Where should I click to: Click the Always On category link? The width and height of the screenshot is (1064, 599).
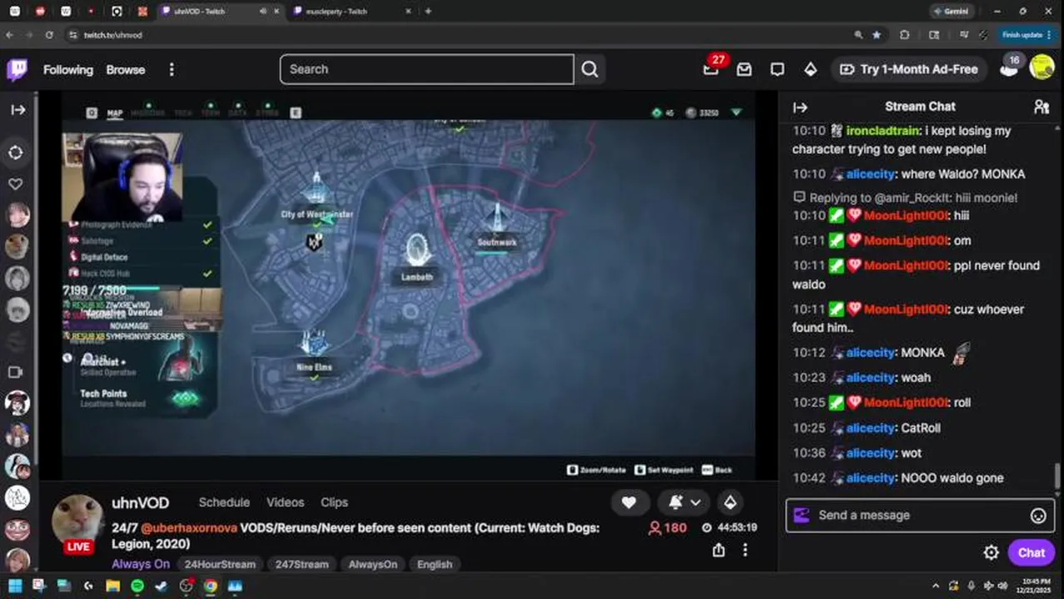click(x=141, y=564)
